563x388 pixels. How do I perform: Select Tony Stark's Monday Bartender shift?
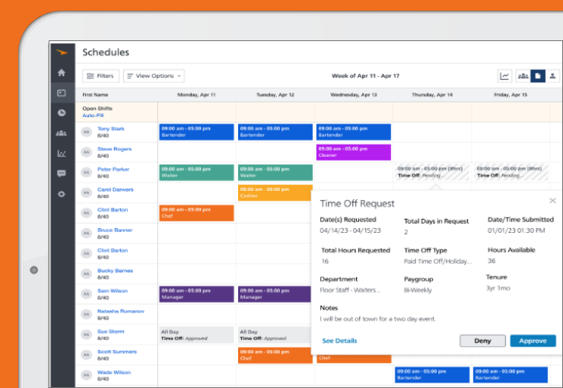(196, 132)
